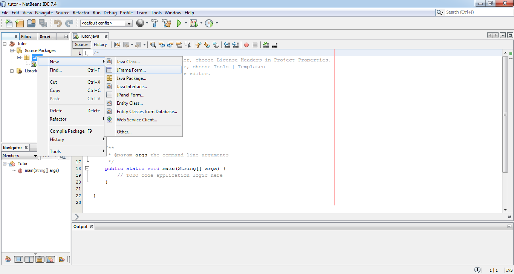Switch to the History view of Tutor.java

(x=100, y=44)
